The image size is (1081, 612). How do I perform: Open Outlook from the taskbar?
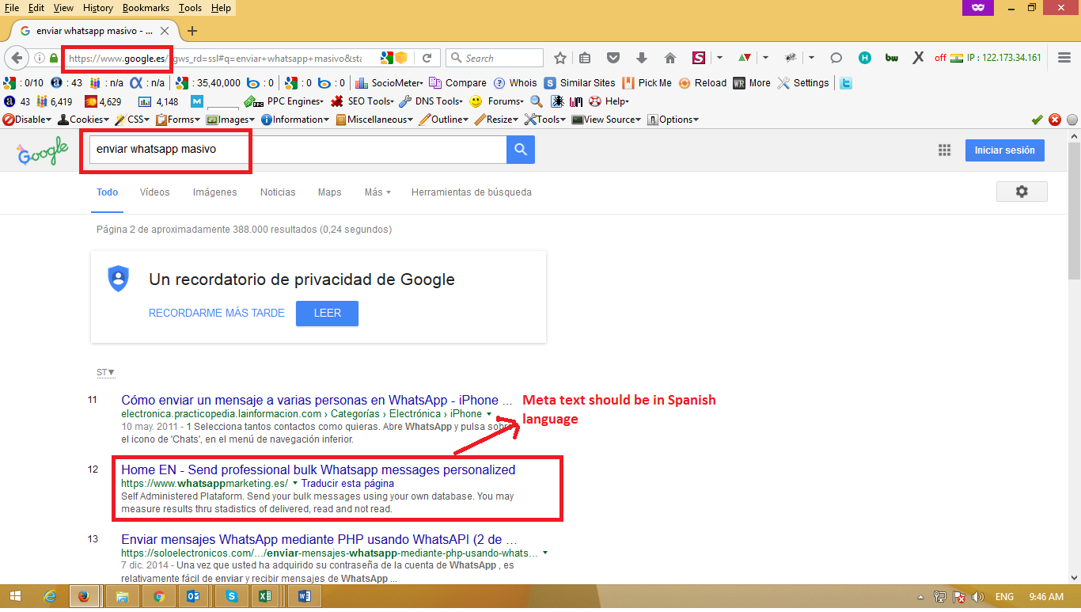point(195,596)
